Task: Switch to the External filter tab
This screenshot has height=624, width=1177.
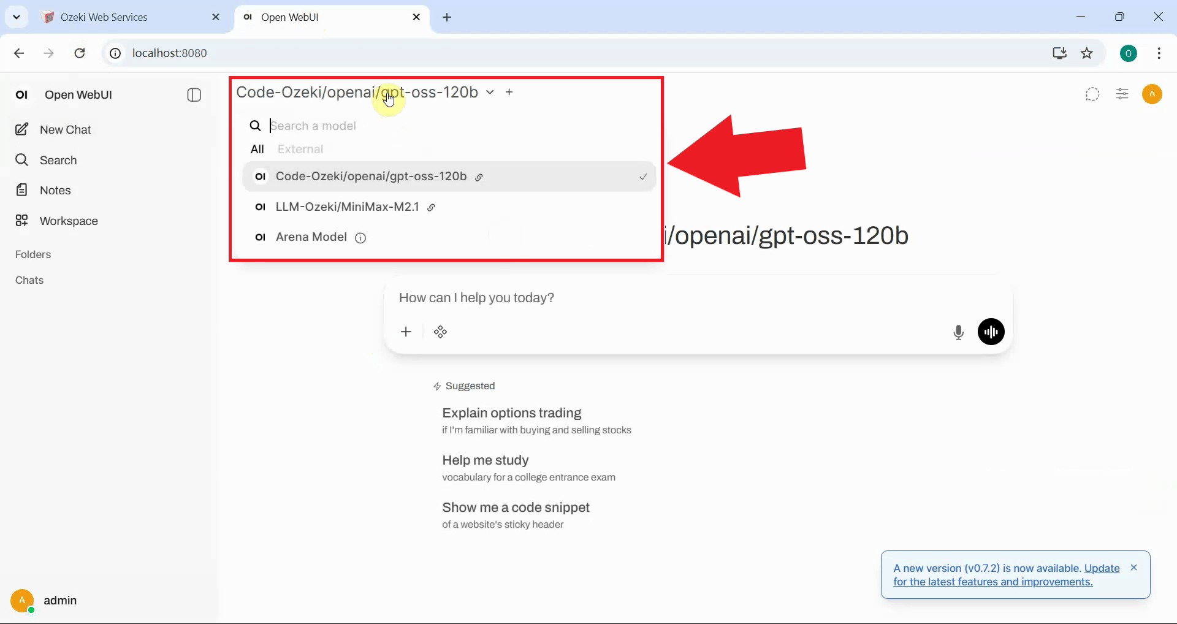Action: [300, 150]
